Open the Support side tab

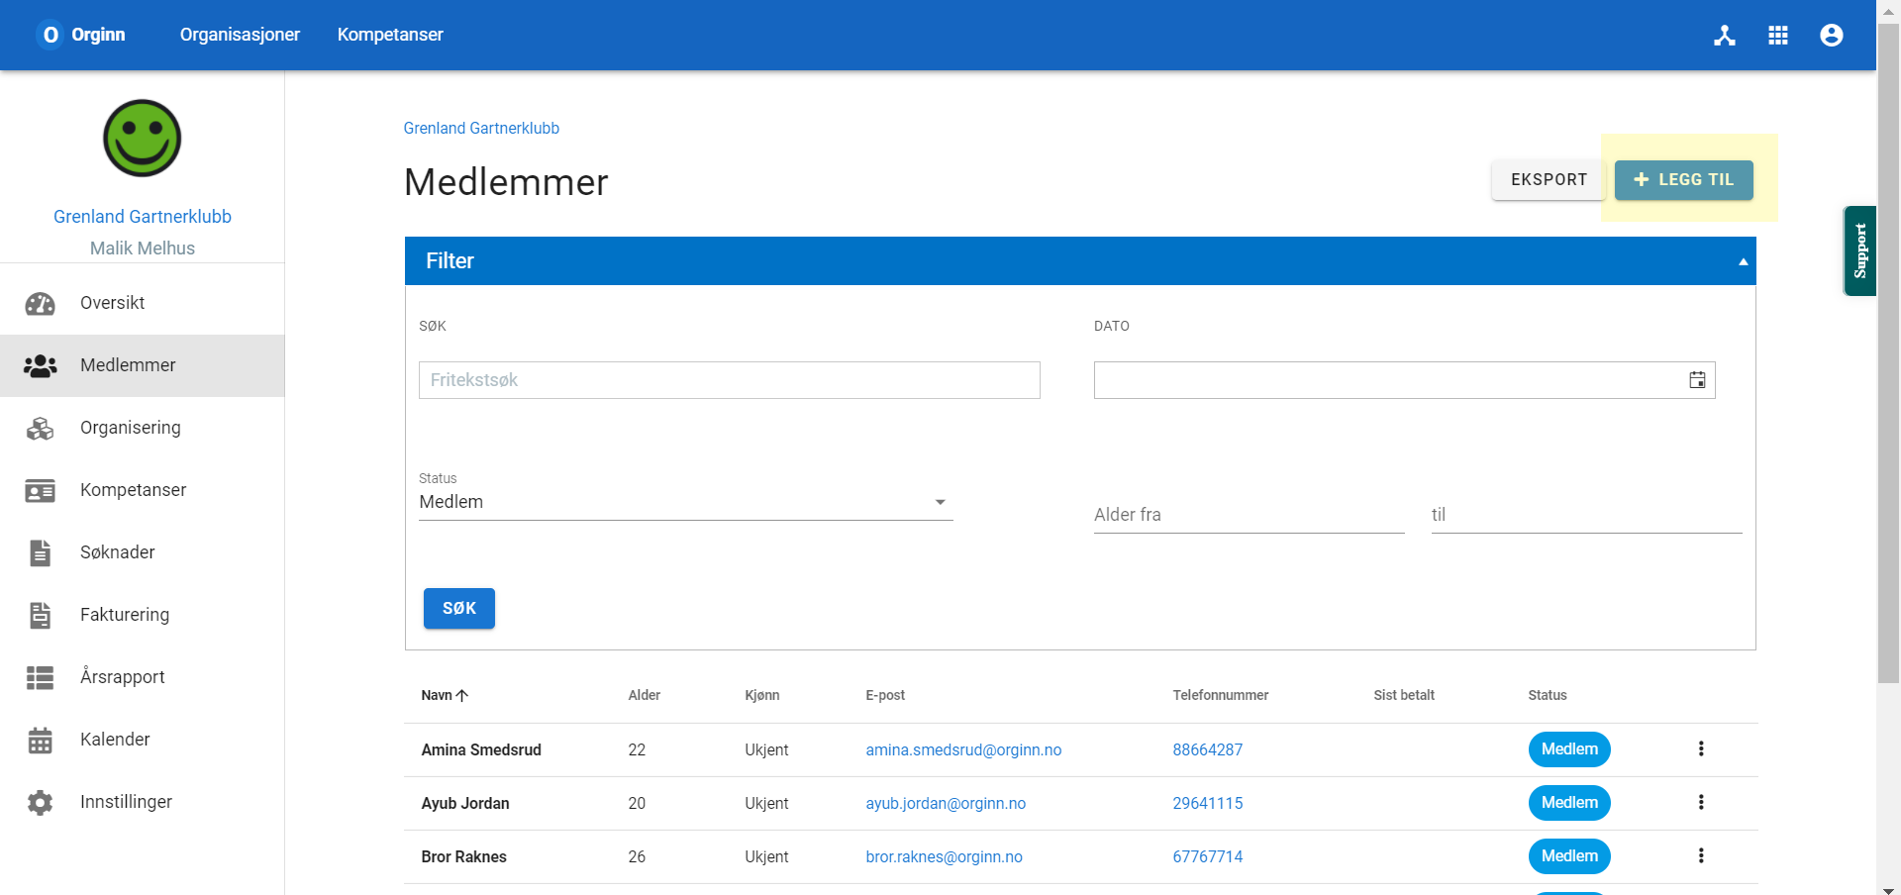coord(1859,250)
